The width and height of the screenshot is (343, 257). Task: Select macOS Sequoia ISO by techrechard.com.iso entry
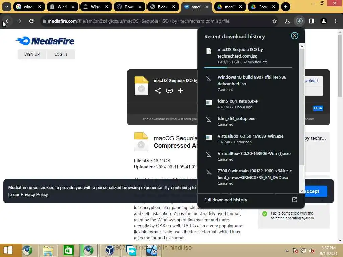click(x=248, y=56)
